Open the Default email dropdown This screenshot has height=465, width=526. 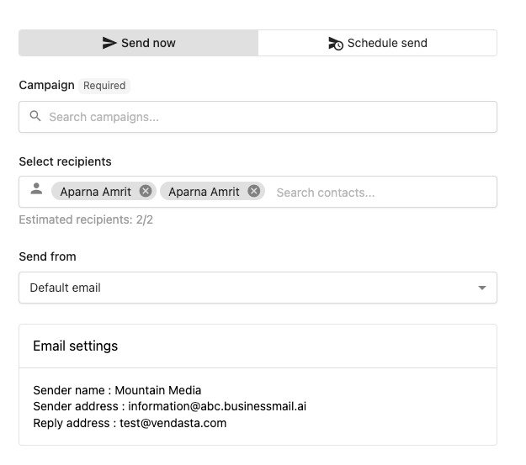(258, 288)
